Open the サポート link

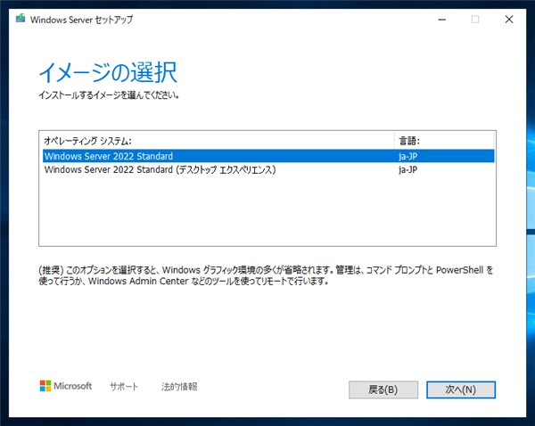tap(124, 387)
